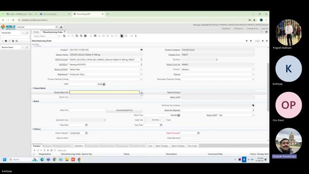Click the Generate Batch No button

click(125, 110)
